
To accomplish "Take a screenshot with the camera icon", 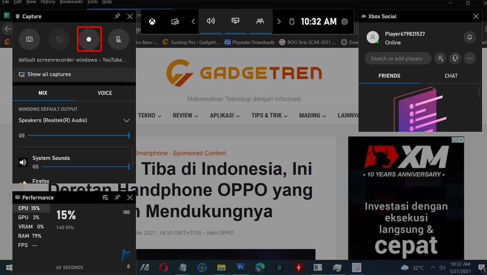I will (29, 39).
